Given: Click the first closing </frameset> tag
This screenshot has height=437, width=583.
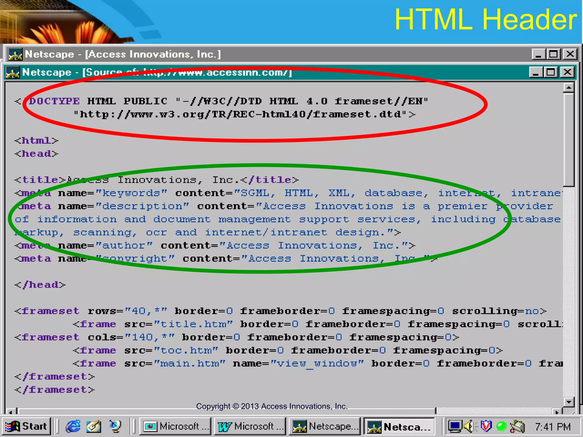Looking at the screenshot, I should (x=55, y=376).
